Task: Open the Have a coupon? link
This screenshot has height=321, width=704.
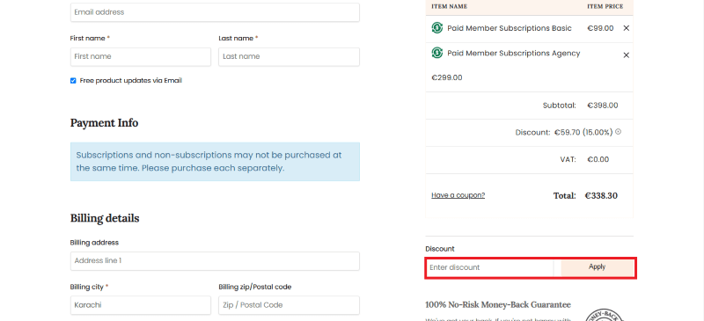Action: click(458, 195)
